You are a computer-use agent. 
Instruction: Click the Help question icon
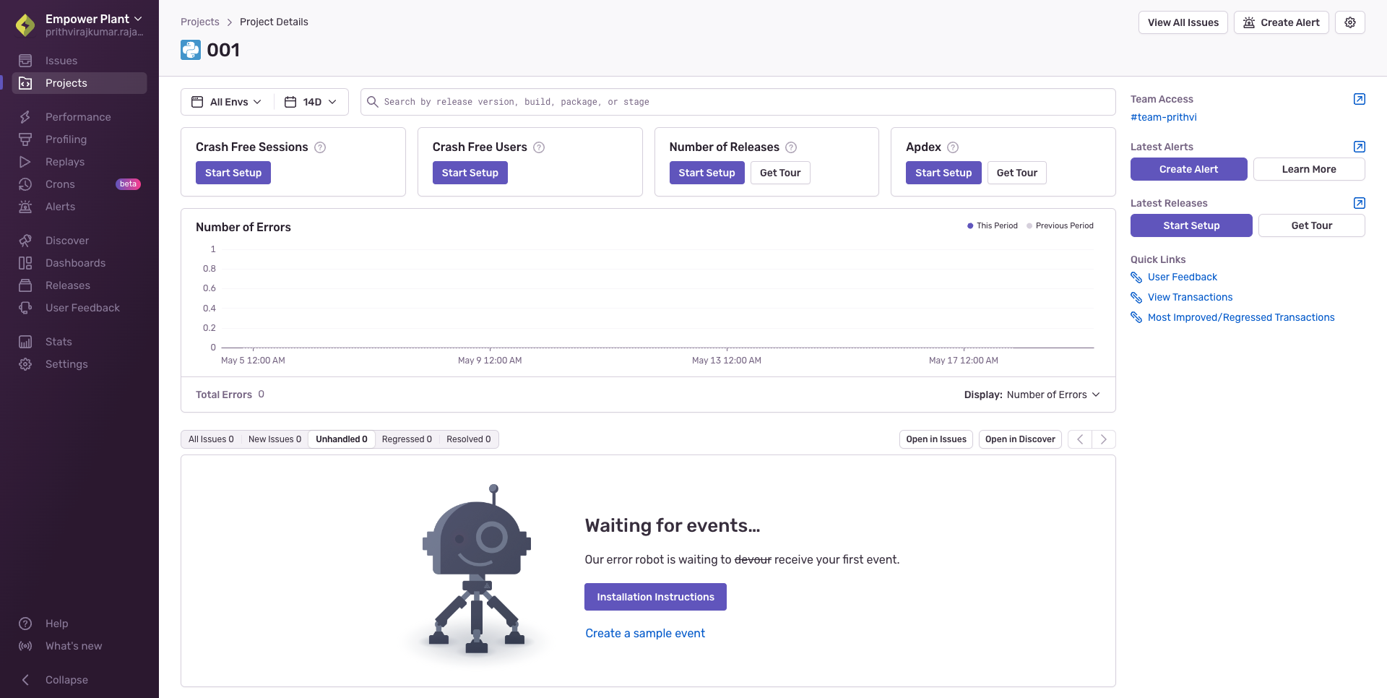coord(25,624)
